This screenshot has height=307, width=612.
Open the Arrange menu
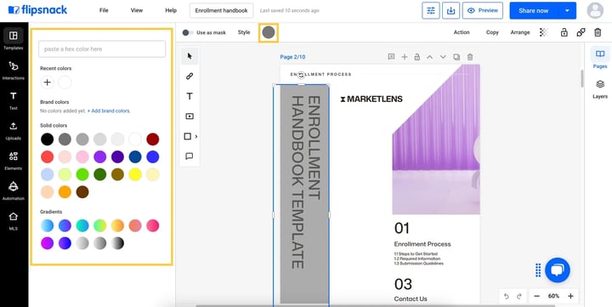pos(520,32)
